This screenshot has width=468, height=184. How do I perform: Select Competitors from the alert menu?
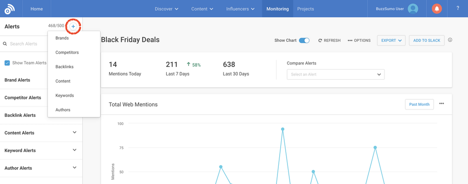pyautogui.click(x=67, y=53)
